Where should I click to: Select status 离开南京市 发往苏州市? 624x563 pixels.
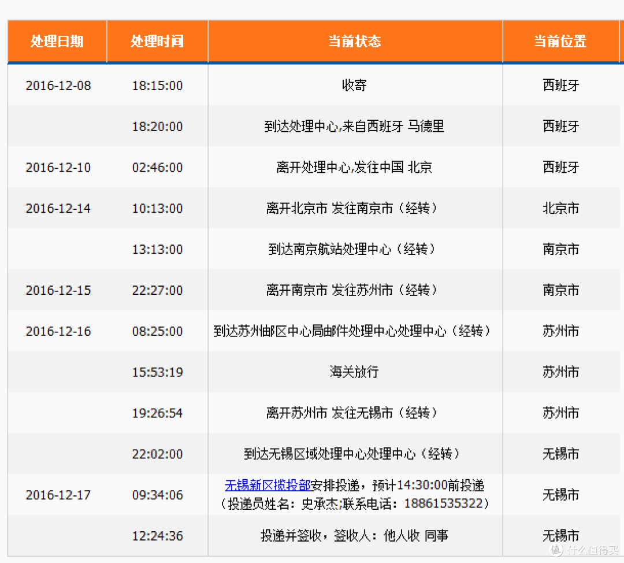[x=352, y=290]
